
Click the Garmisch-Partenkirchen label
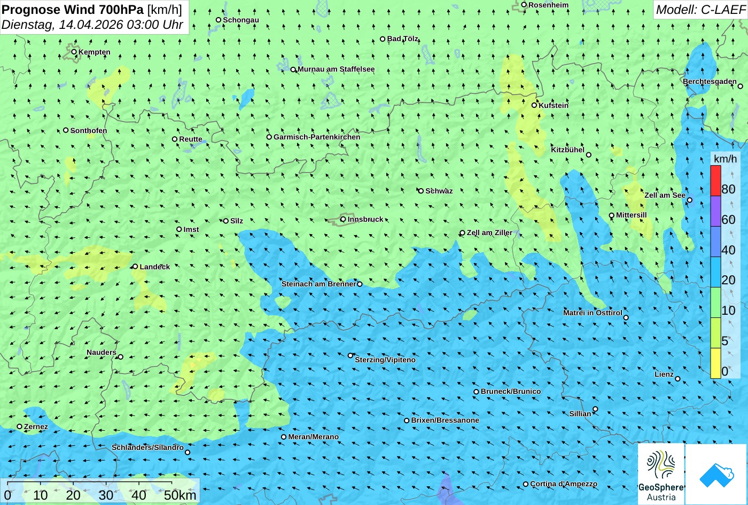317,137
